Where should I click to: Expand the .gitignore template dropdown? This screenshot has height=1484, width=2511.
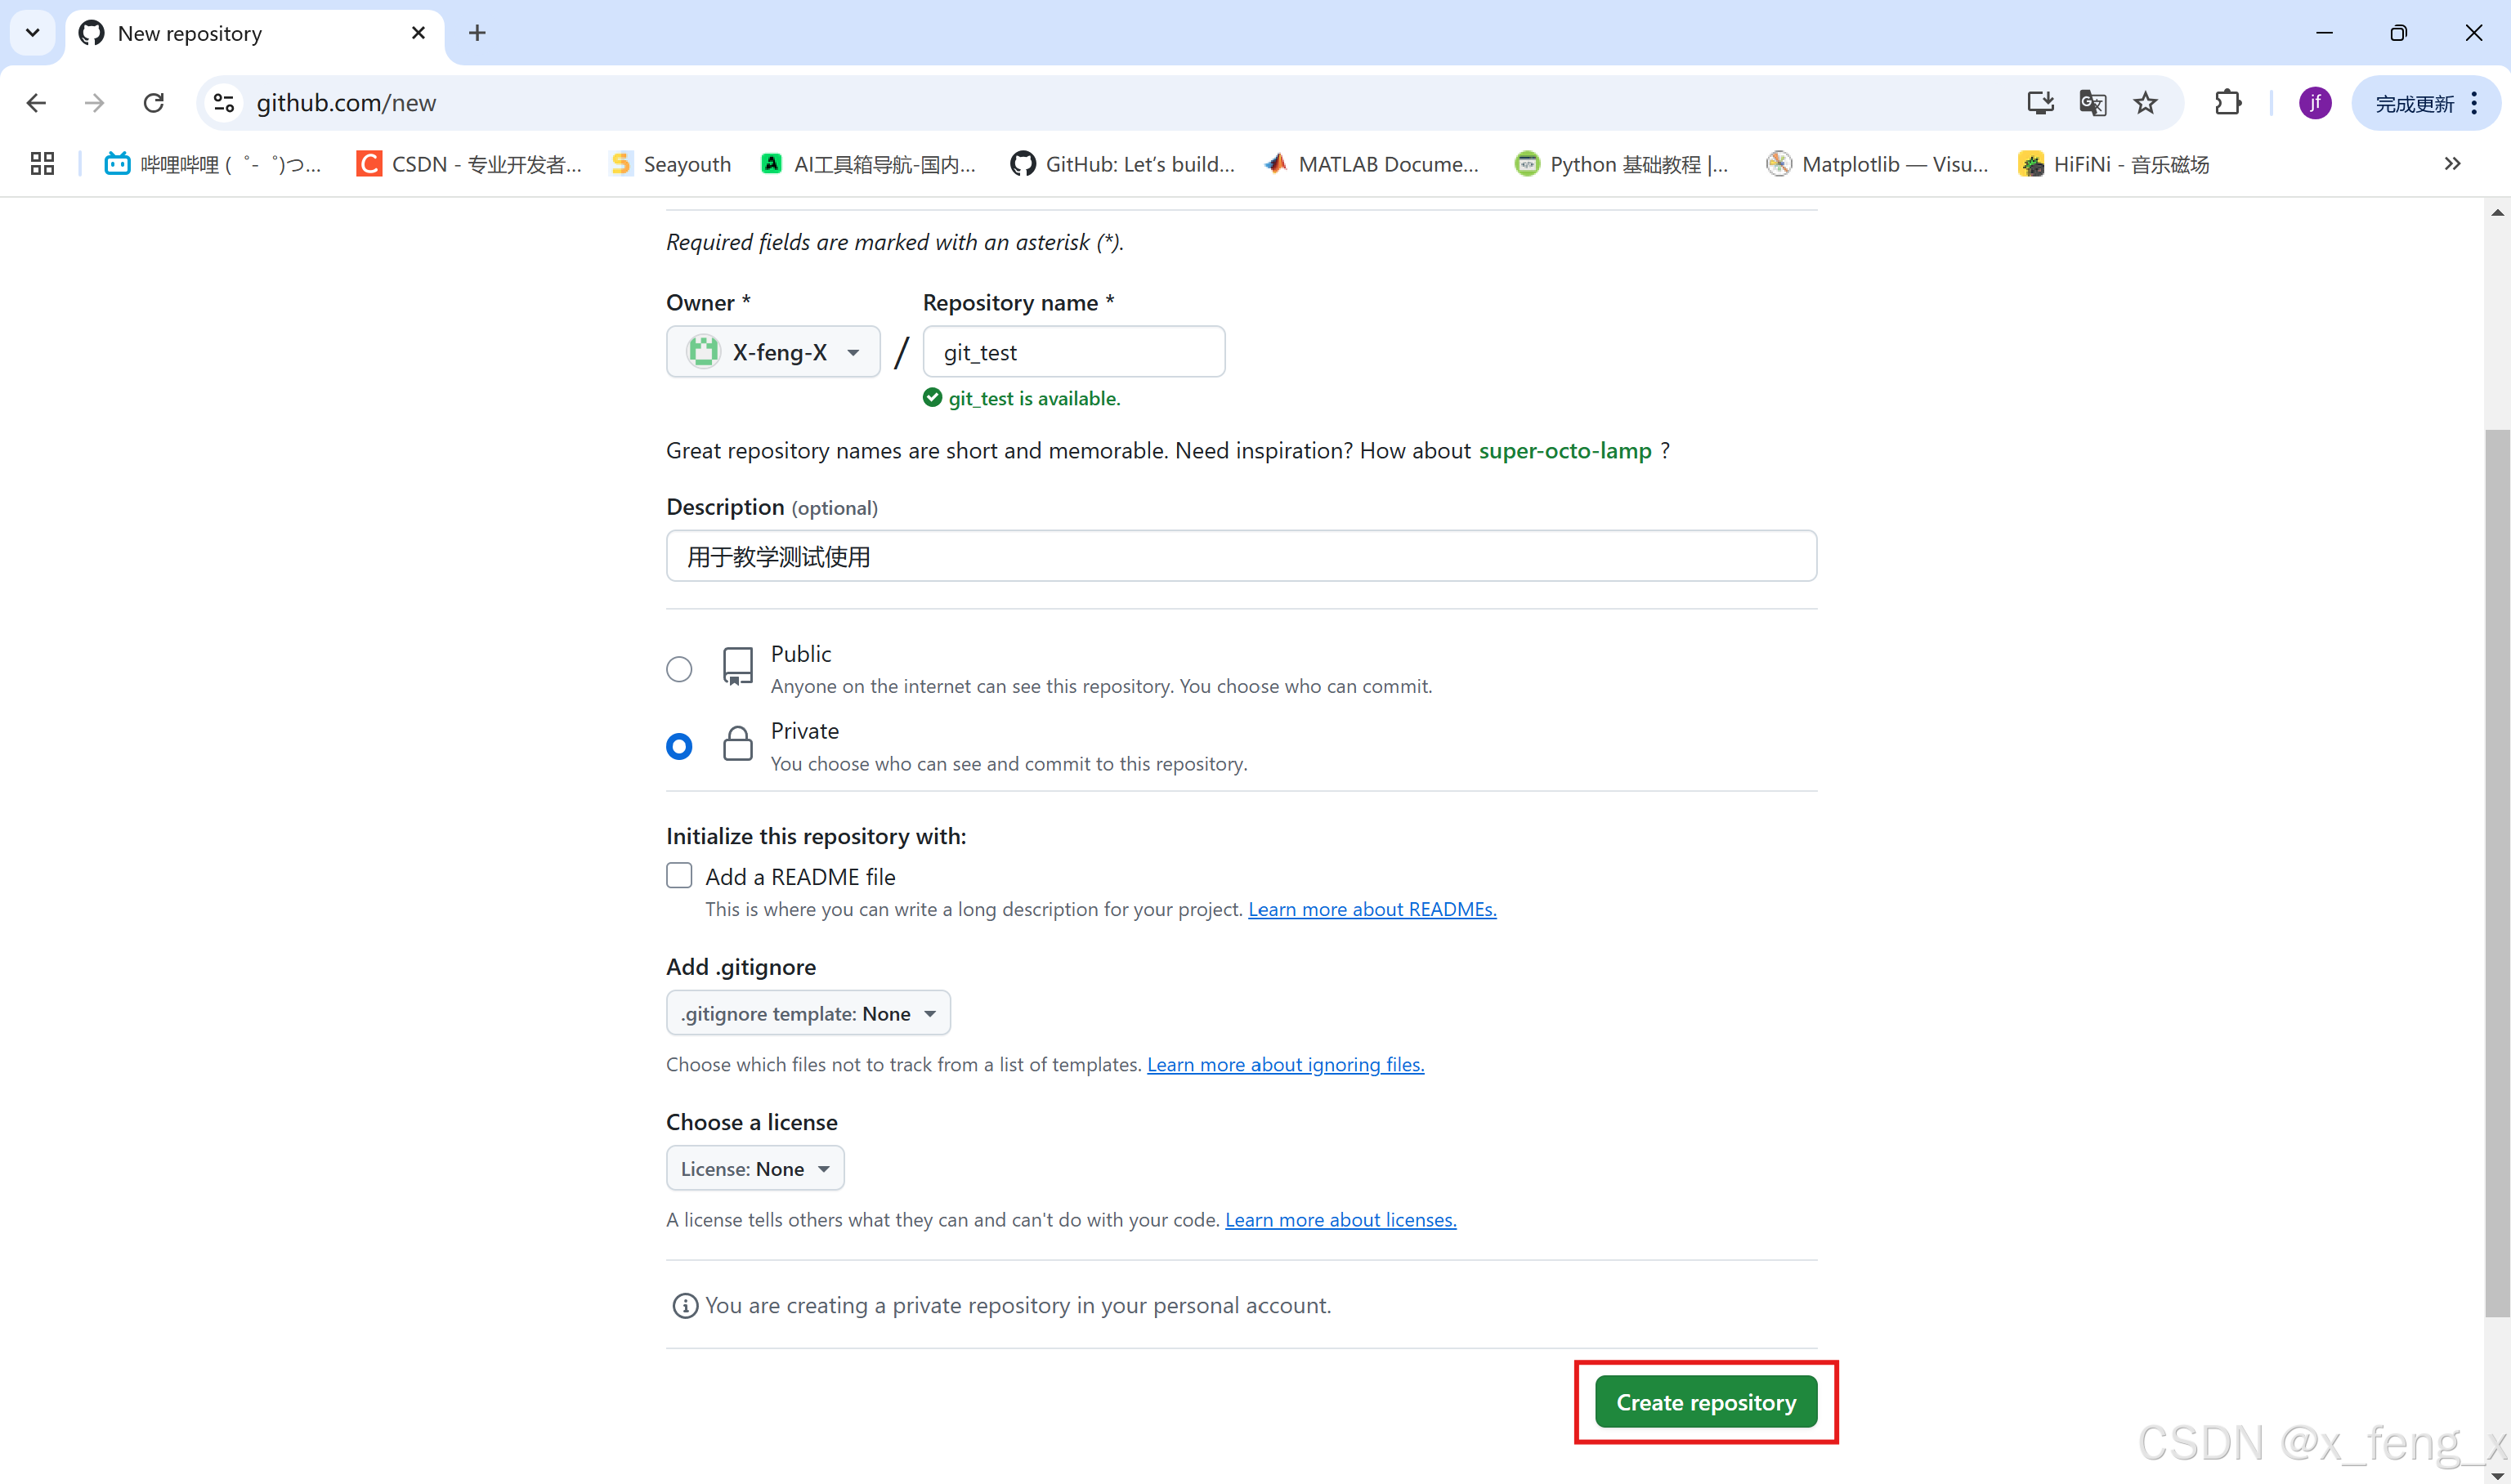(x=808, y=1013)
